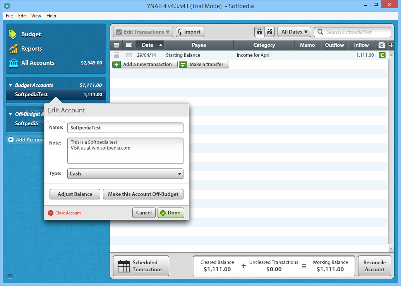Click the flag column header
The image size is (401, 286).
pyautogui.click(x=129, y=45)
